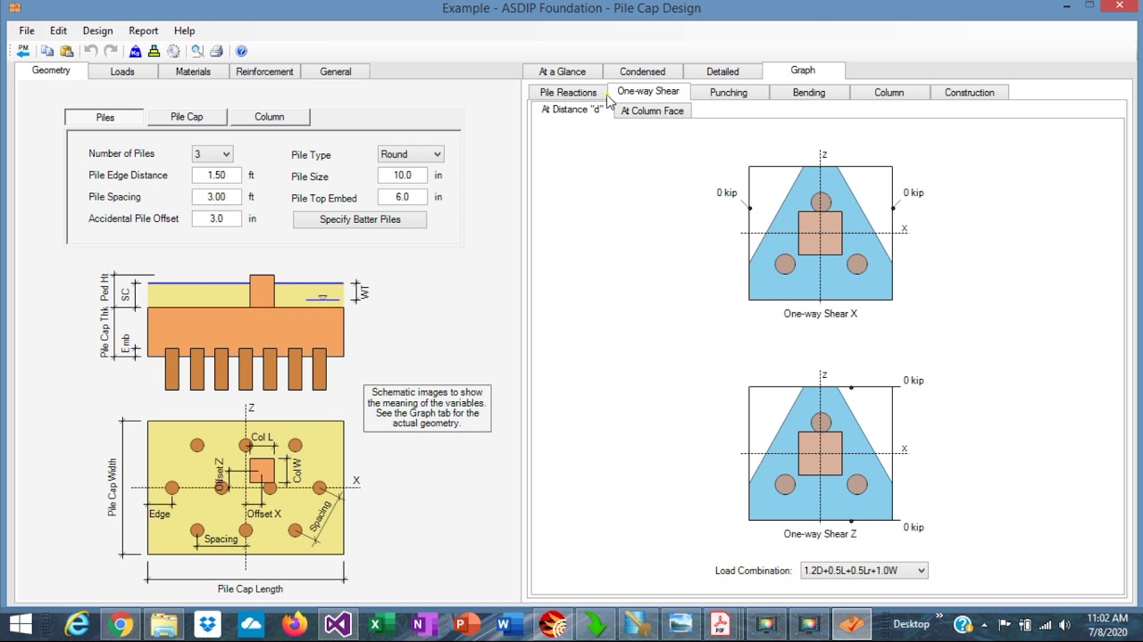
Task: Click the PM back-arrow toolbar icon
Action: click(x=23, y=51)
